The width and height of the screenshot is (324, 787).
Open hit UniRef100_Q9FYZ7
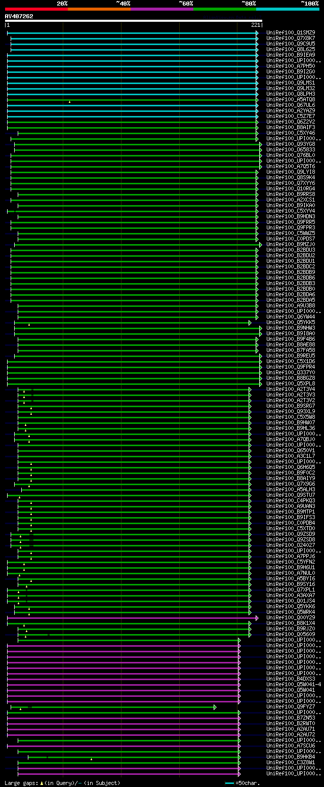pyautogui.click(x=291, y=707)
